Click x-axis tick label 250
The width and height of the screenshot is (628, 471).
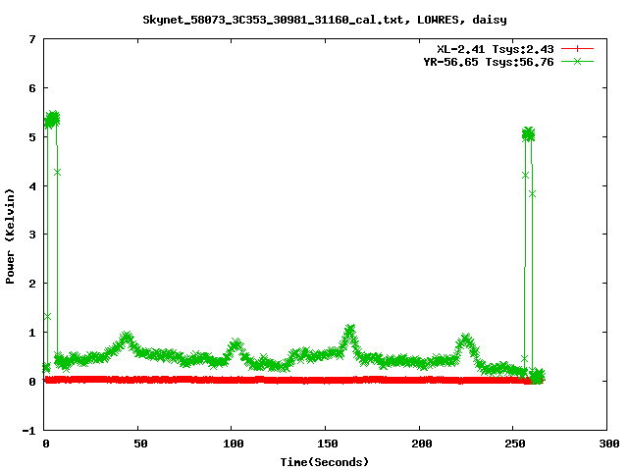coord(515,444)
